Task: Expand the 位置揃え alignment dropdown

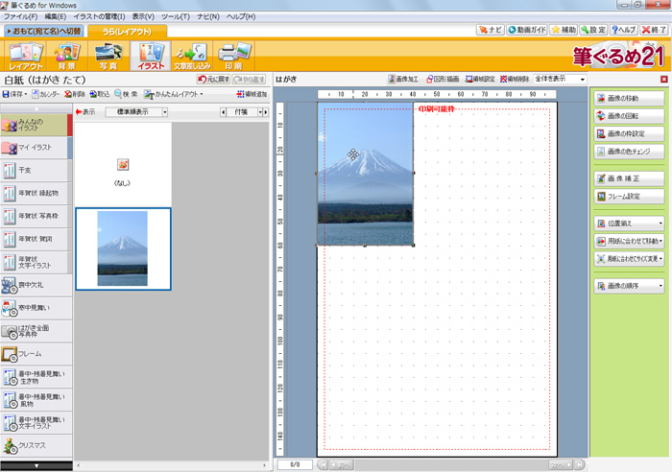Action: [629, 224]
